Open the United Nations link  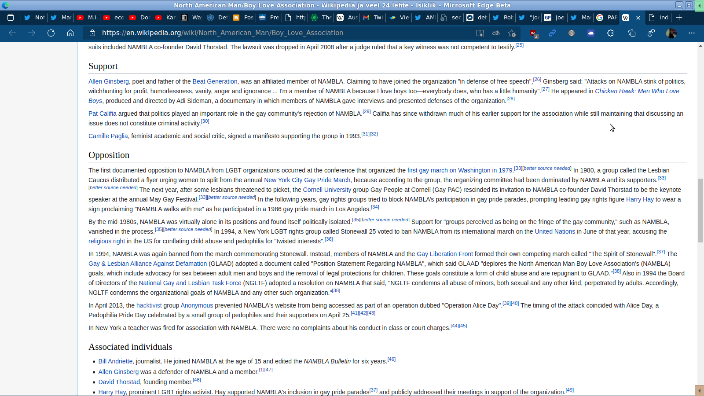point(555,231)
